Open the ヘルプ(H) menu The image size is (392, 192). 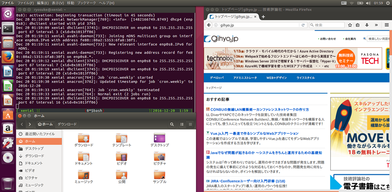tap(106, 3)
